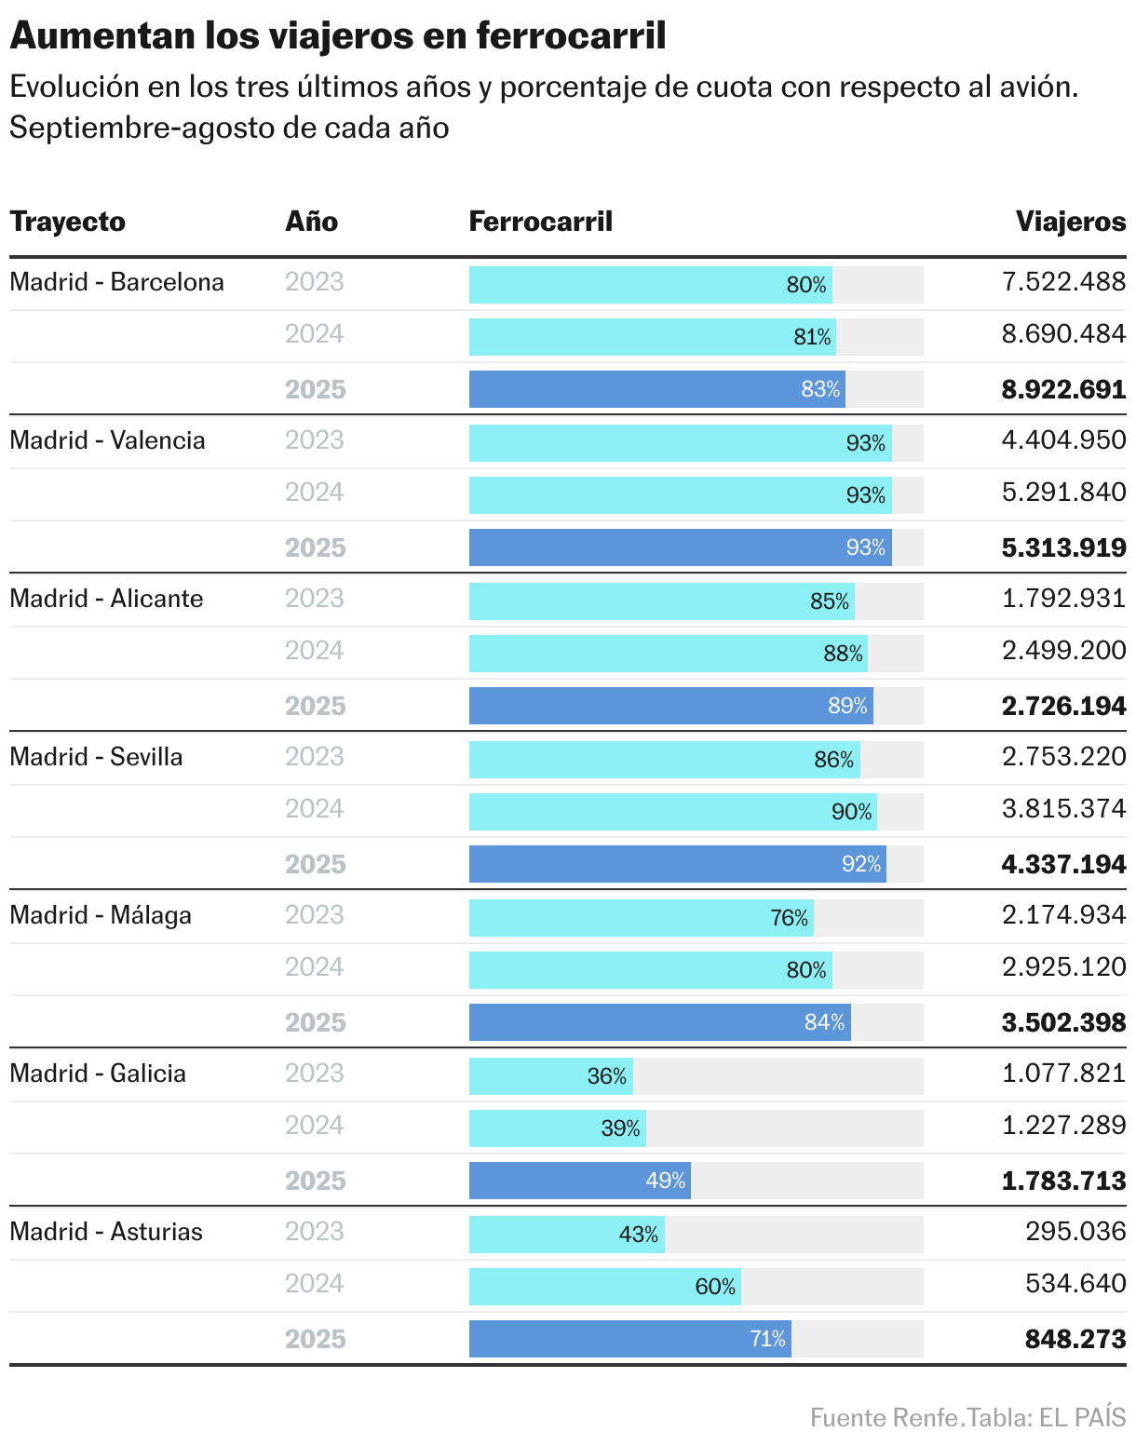This screenshot has height=1445, width=1136.
Task: Click the Ferrocarril column header
Action: pyautogui.click(x=540, y=222)
